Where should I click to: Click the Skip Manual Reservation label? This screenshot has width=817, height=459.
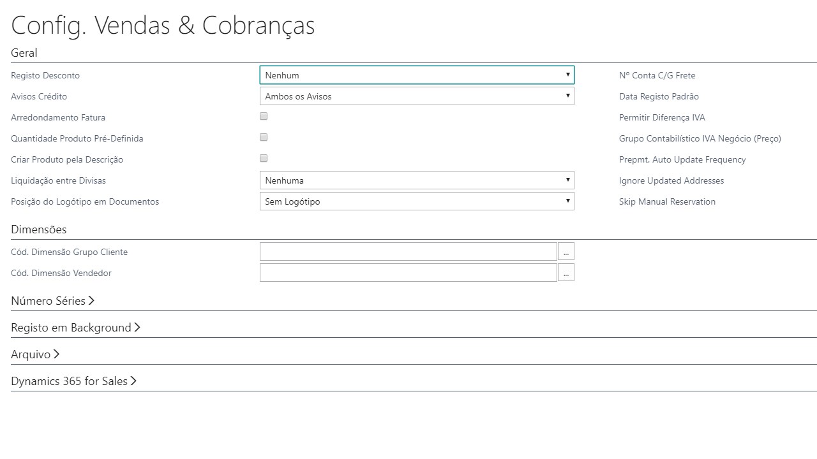coord(667,201)
